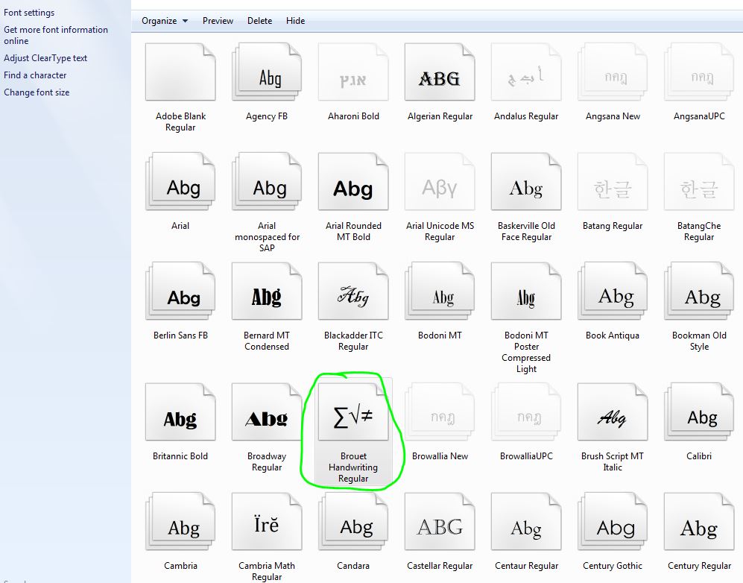Click the Blackadder ITC Regular font icon

point(353,297)
